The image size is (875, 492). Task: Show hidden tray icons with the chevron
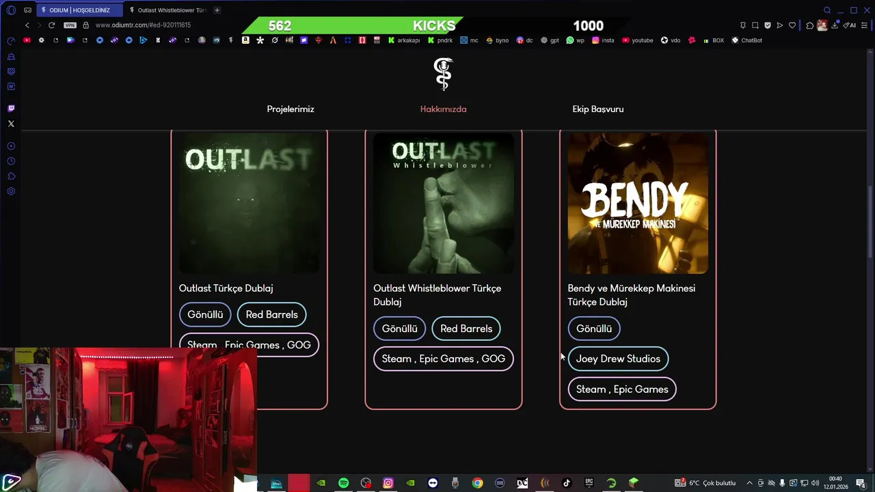point(749,483)
